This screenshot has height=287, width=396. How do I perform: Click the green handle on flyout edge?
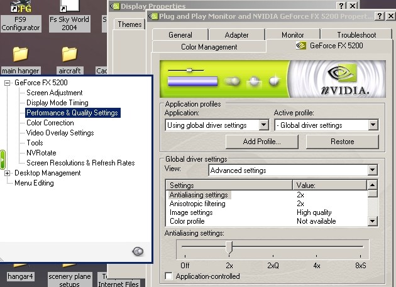(x=3, y=158)
